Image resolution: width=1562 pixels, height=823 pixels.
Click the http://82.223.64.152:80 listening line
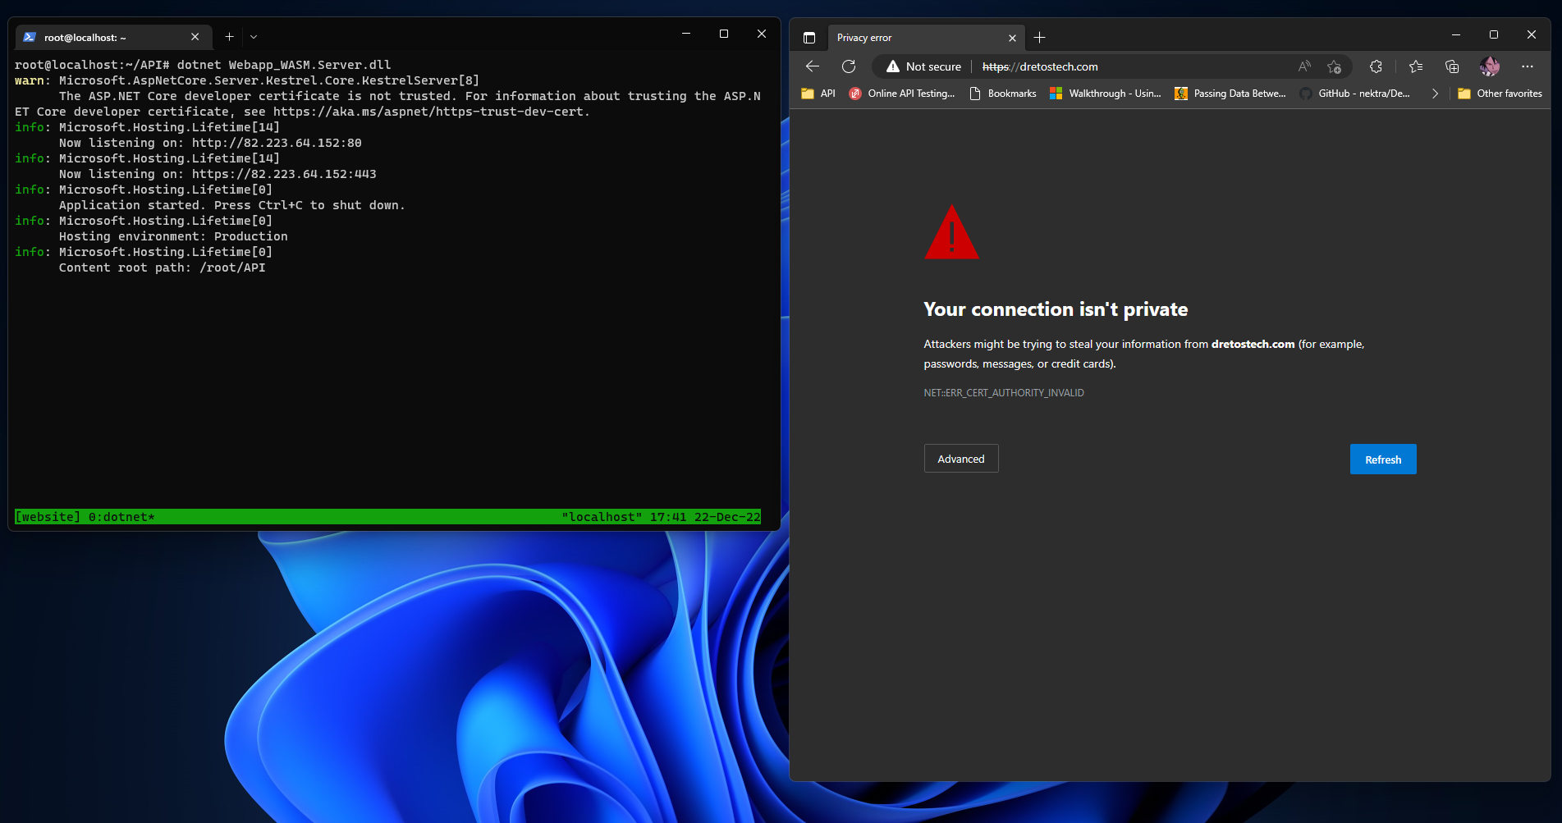pos(210,143)
